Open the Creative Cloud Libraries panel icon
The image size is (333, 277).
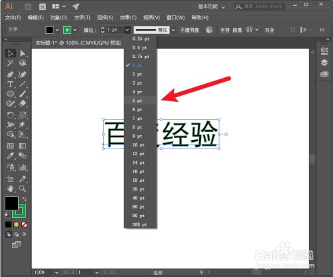(x=324, y=74)
